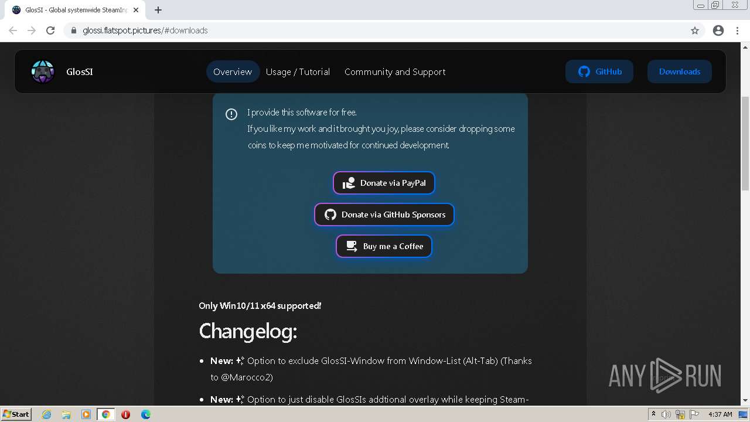The height and width of the screenshot is (422, 750).
Task: Open the Usage / Tutorial tab
Action: point(298,72)
